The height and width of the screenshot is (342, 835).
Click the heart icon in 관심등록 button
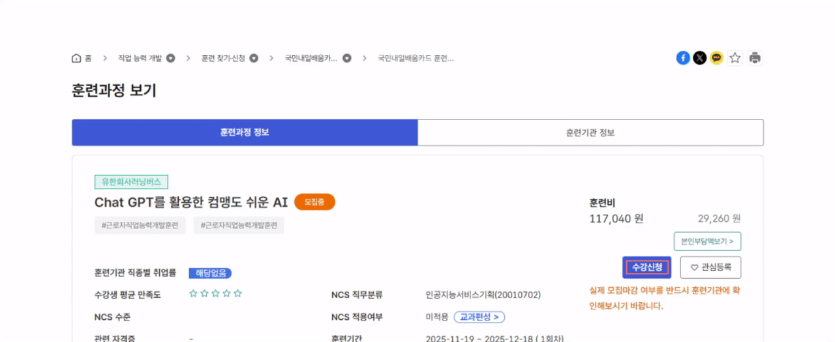(694, 268)
